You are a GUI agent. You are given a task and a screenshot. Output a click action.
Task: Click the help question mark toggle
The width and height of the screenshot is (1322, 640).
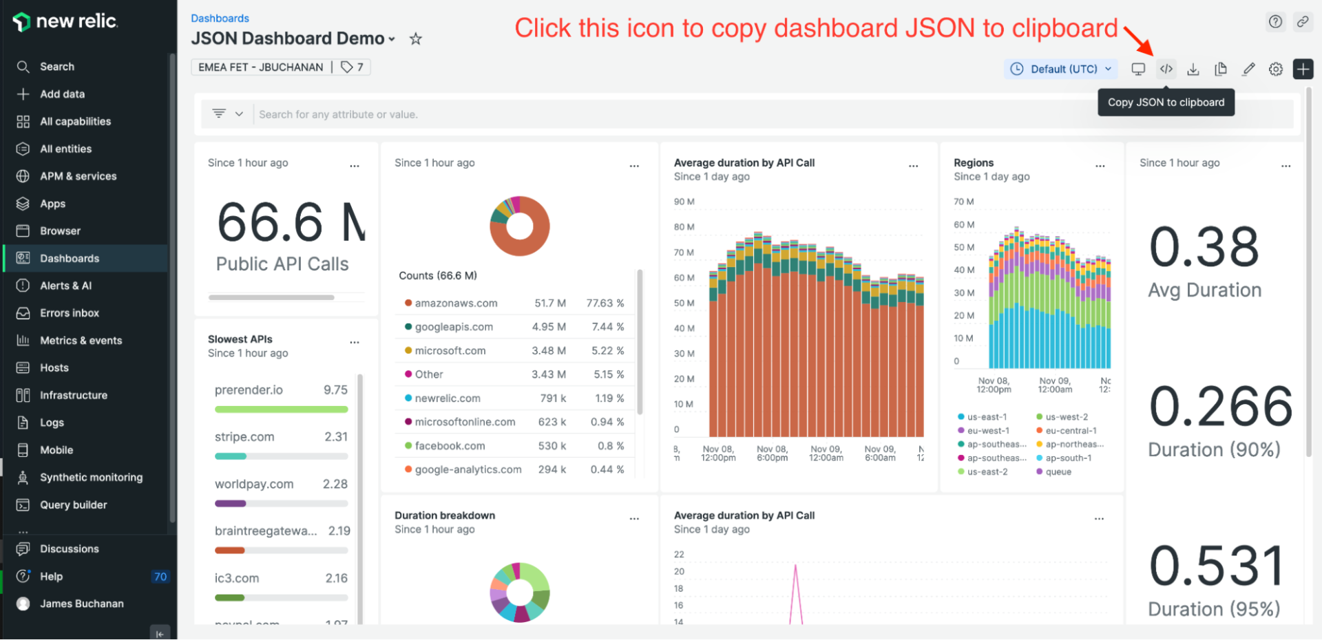pyautogui.click(x=1275, y=21)
